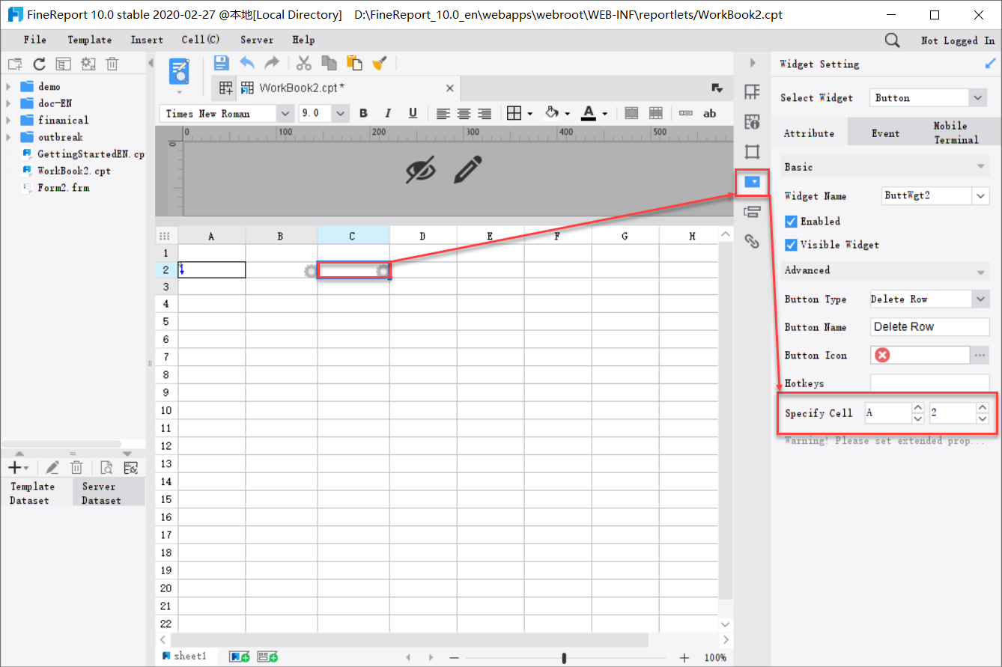Image resolution: width=1002 pixels, height=667 pixels.
Task: Open the Cell(C) menu
Action: [x=200, y=40]
